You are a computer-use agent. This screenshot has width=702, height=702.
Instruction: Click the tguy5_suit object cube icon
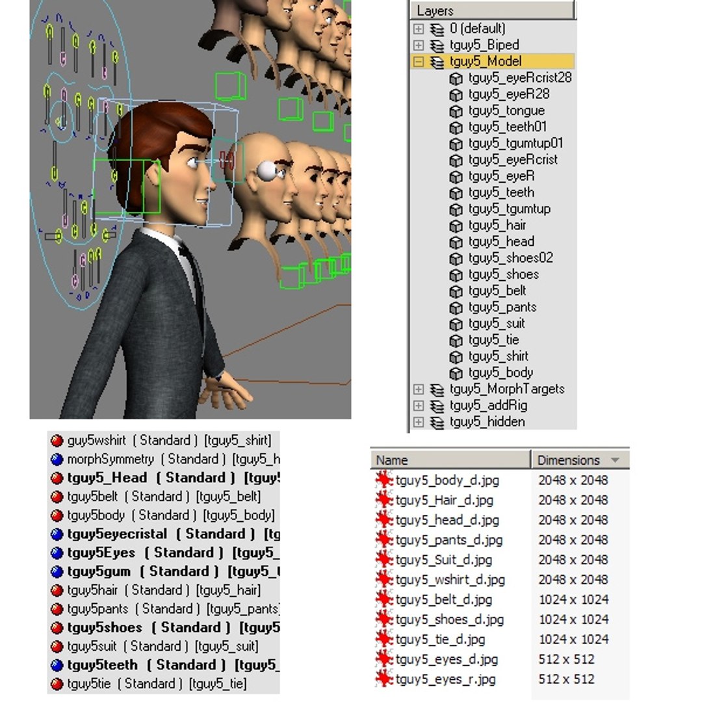pyautogui.click(x=456, y=324)
